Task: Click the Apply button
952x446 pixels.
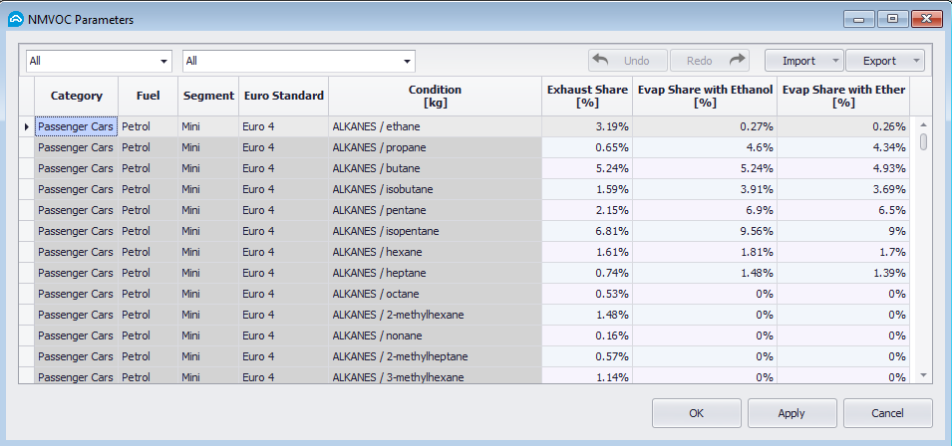Action: pyautogui.click(x=792, y=413)
